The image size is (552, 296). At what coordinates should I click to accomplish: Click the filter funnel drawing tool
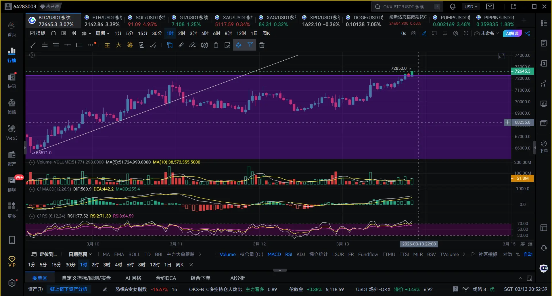250,45
